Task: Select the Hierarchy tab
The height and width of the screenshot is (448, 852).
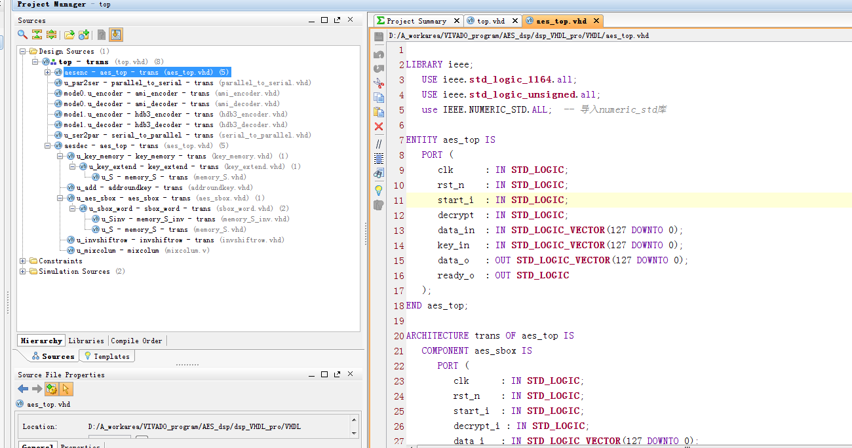Action: click(41, 341)
